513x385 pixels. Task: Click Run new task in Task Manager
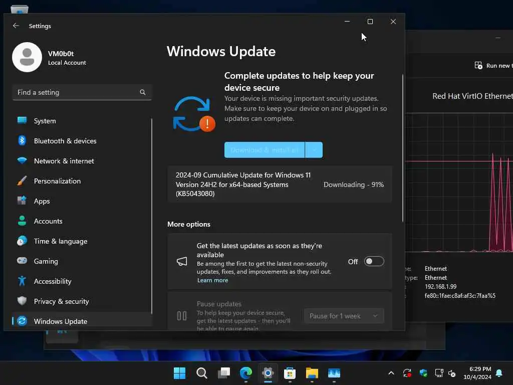[x=493, y=66]
